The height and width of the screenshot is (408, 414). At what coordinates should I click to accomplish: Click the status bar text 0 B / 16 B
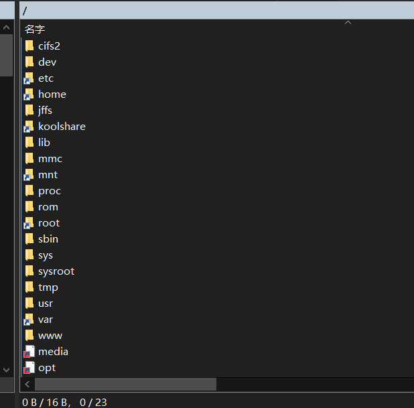(45, 403)
